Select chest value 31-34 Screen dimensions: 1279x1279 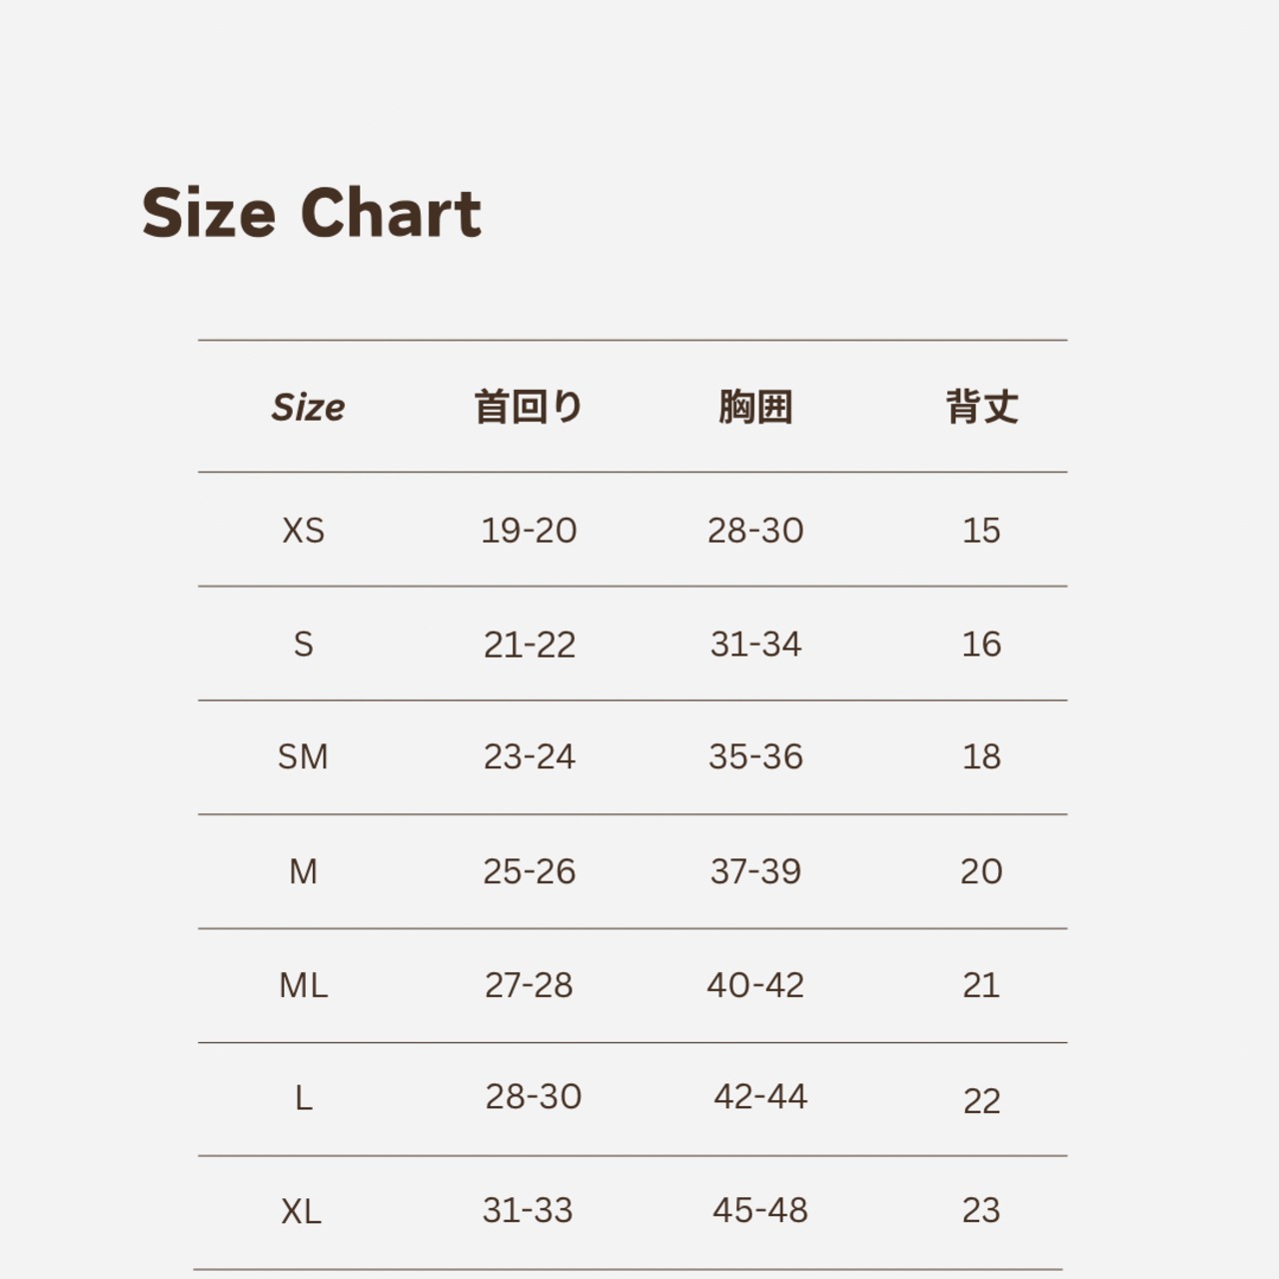coord(755,644)
